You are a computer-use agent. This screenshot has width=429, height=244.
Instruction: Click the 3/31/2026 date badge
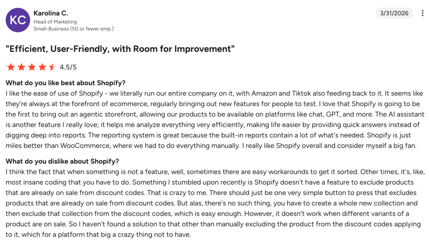click(x=394, y=13)
